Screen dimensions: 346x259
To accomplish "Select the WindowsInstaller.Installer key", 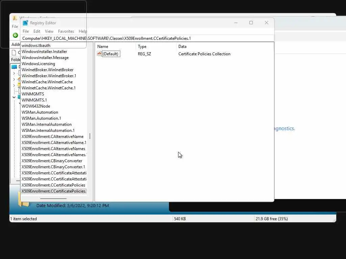I will point(44,52).
